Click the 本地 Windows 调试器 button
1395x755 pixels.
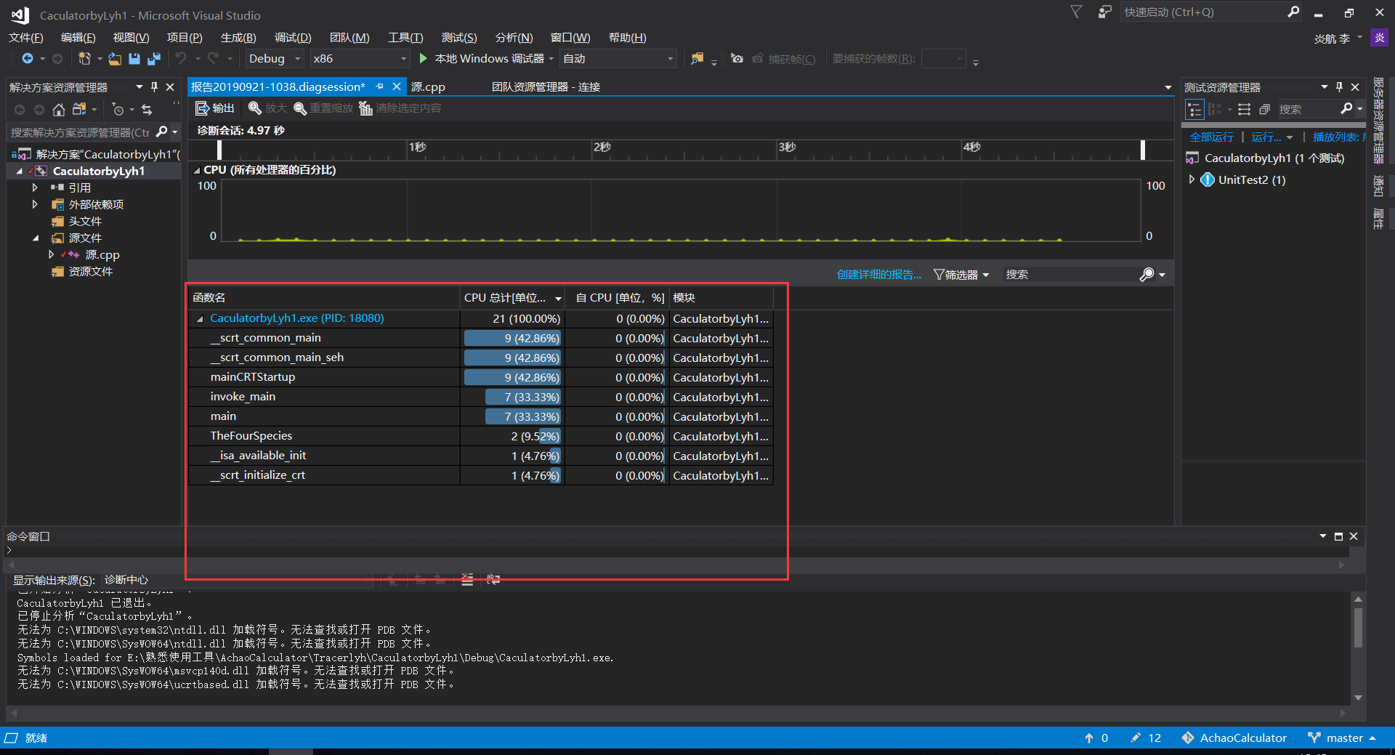pos(482,58)
